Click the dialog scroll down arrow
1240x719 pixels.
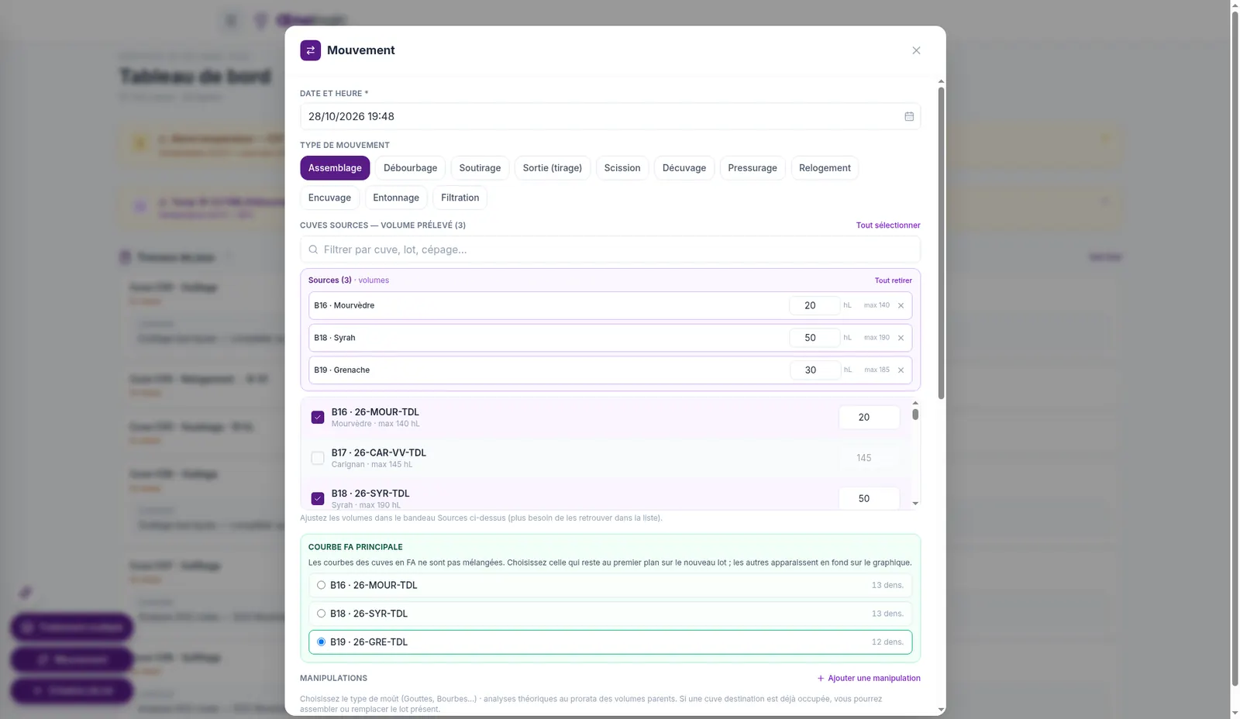(941, 710)
